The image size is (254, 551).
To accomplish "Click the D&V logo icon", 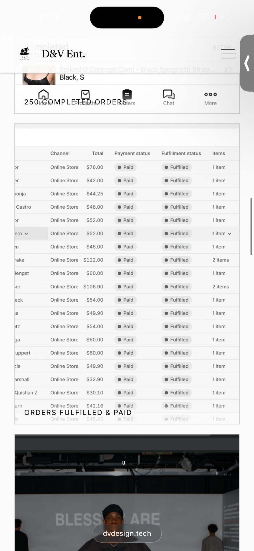I will pos(25,53).
